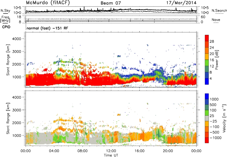The width and height of the screenshot is (227, 157).
Task: Click the '12:00' time axis label
Action: (111, 151)
